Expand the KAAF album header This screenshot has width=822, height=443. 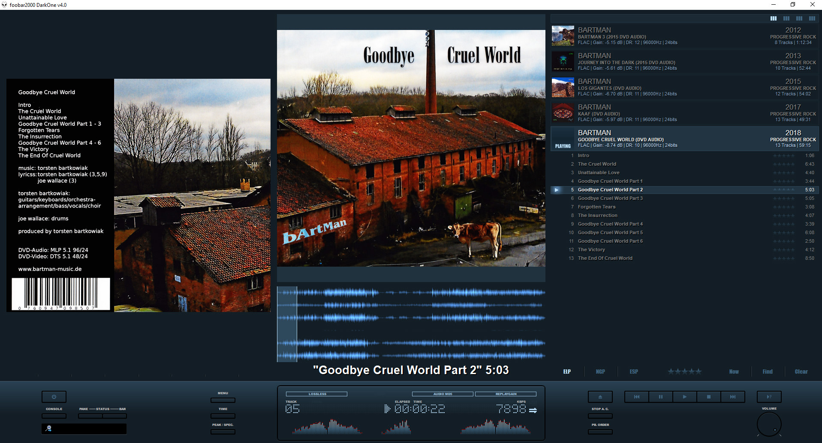click(684, 113)
